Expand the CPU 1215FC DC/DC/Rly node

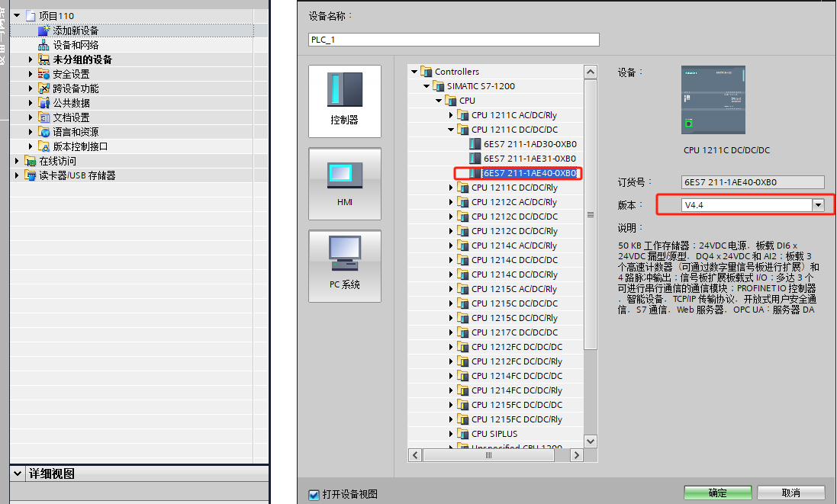[x=451, y=419]
